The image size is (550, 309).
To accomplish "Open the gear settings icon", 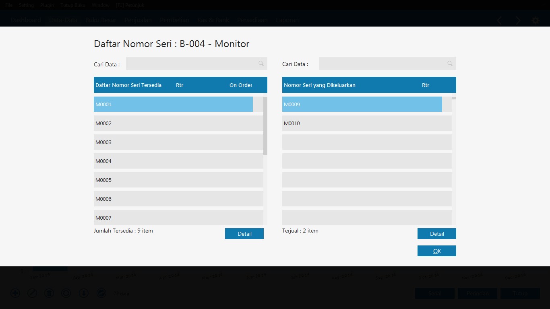I will [535, 21].
